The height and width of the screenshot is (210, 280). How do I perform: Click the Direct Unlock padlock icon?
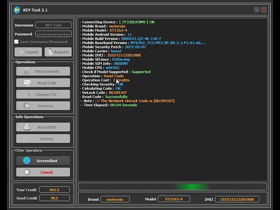click(27, 71)
